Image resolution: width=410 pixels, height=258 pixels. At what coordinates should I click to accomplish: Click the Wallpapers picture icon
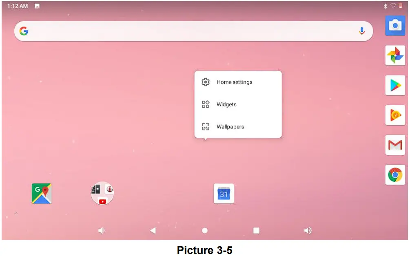(206, 127)
